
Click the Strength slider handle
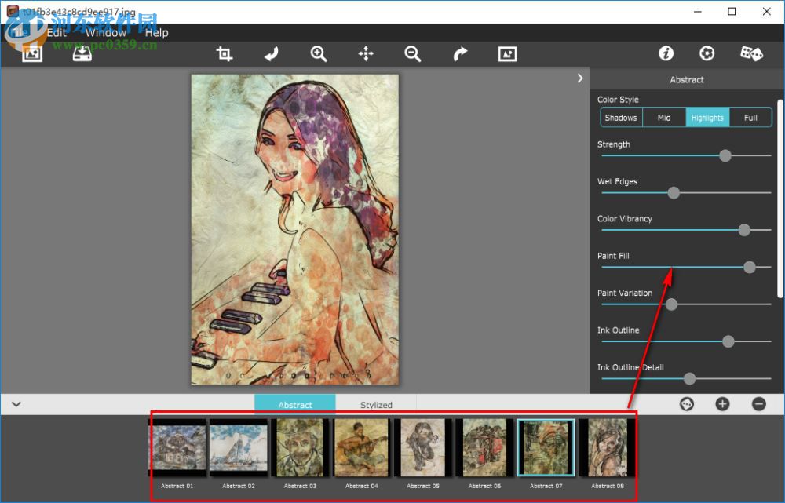click(x=725, y=155)
